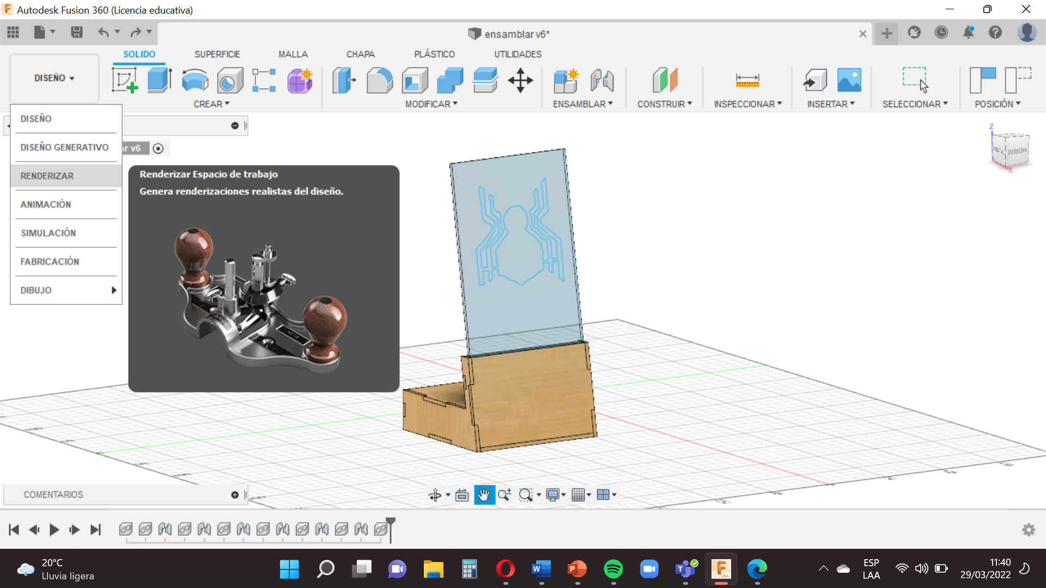Open the user account profile avatar
Viewport: 1046px width, 588px height.
click(1027, 33)
